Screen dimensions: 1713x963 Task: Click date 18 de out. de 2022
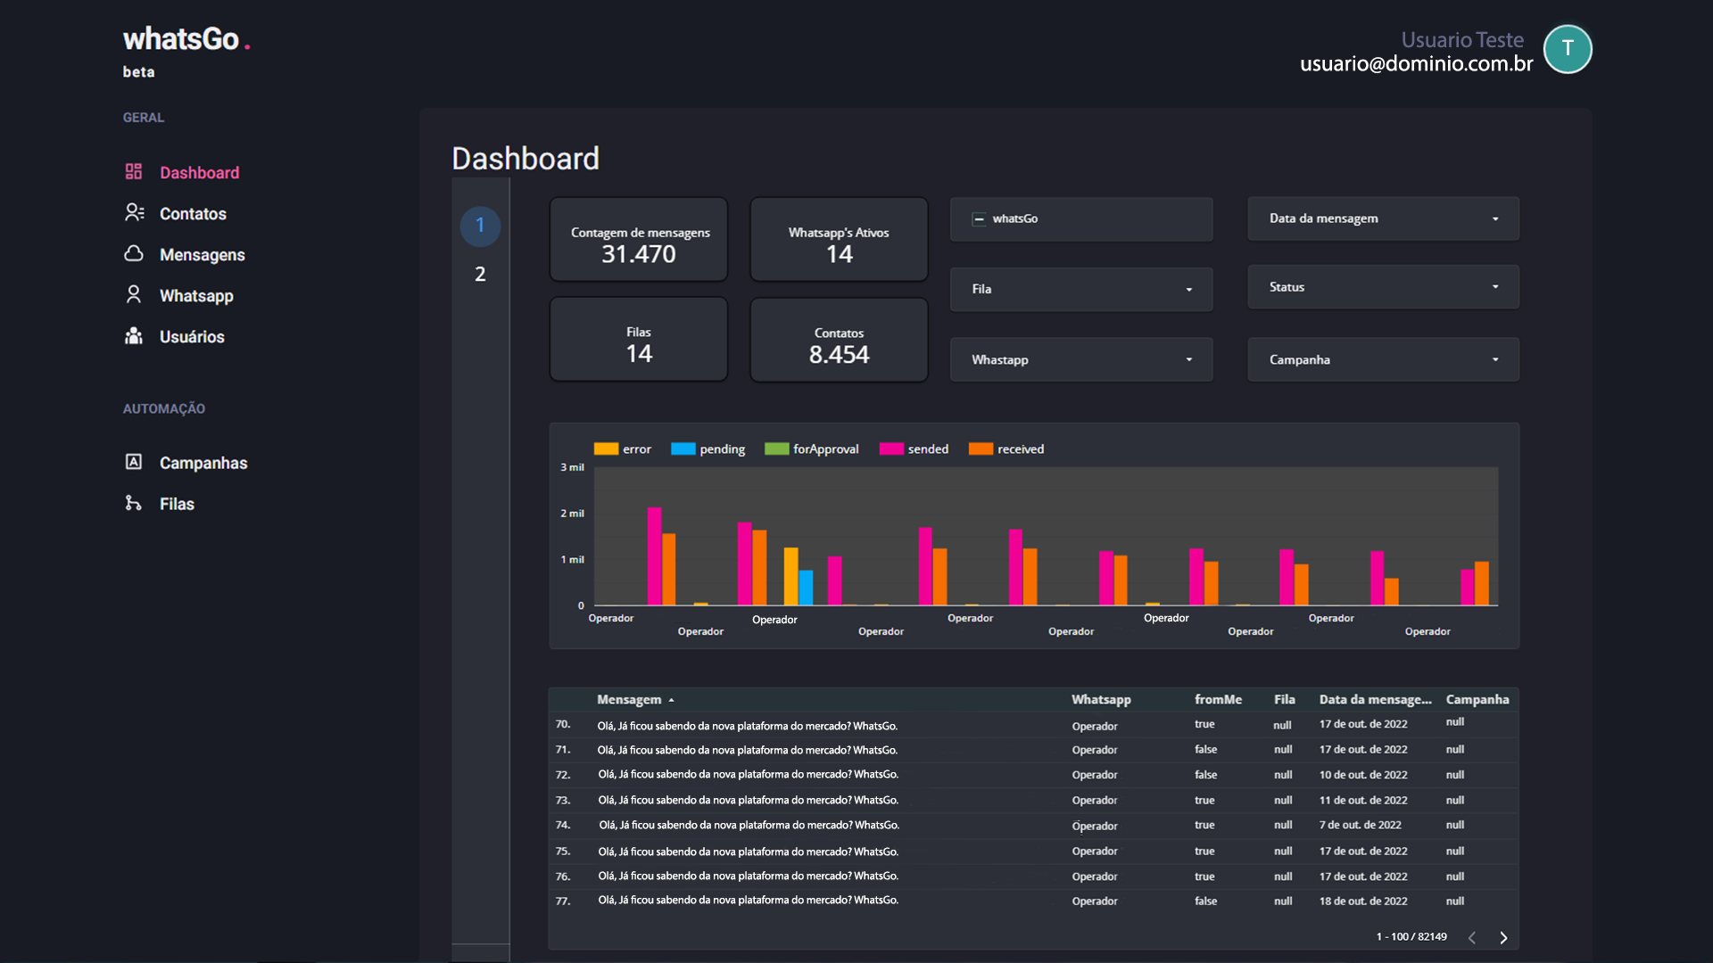coord(1363,901)
